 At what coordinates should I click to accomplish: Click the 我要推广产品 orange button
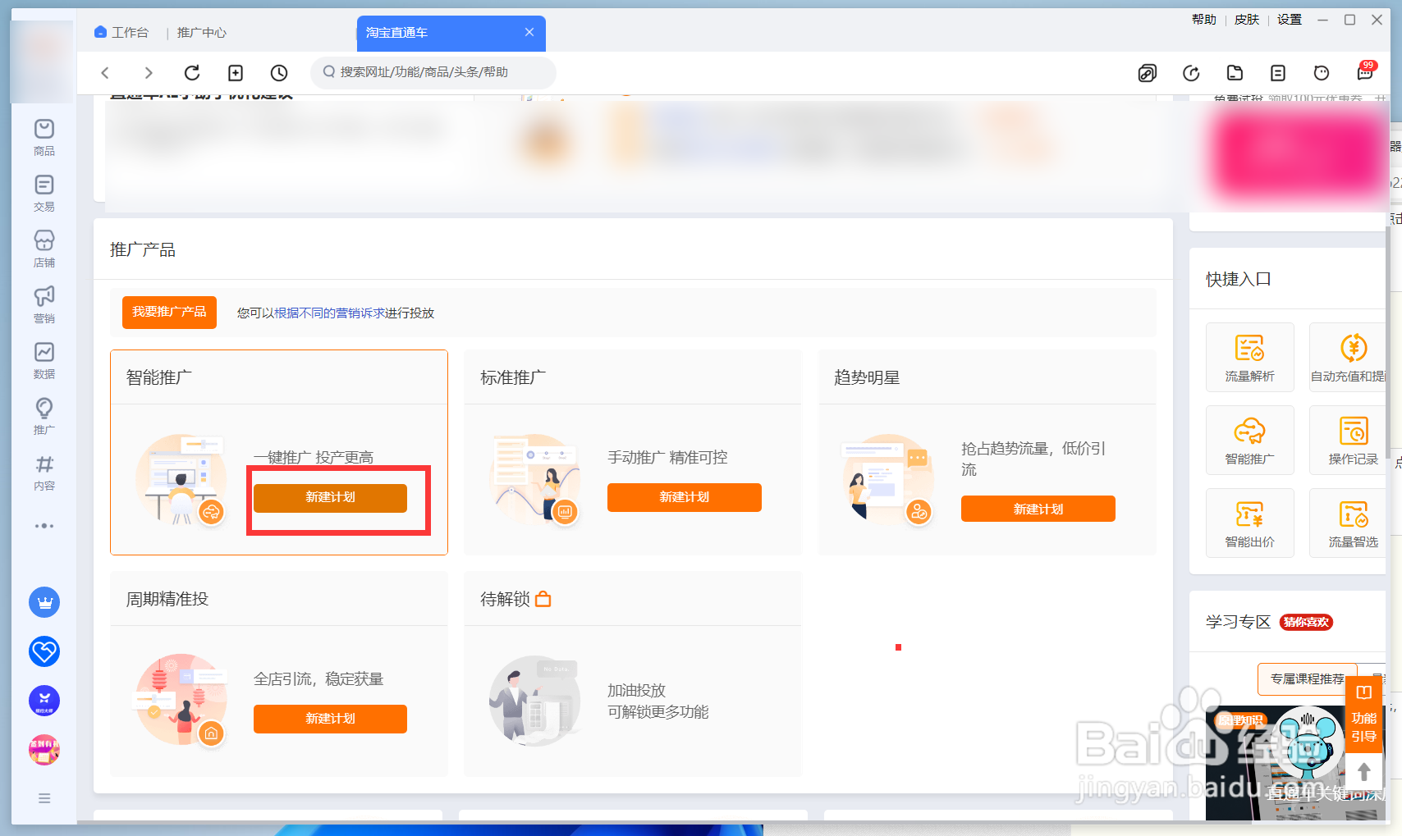point(169,312)
